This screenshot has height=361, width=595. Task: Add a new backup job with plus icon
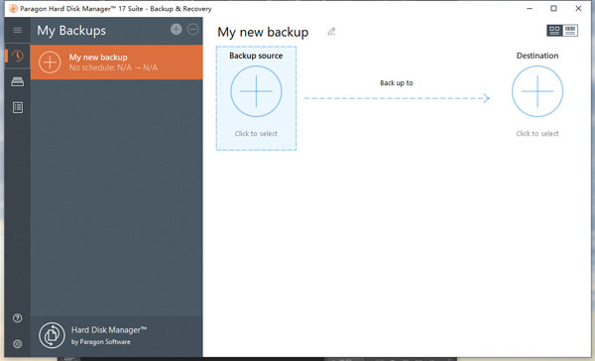[x=177, y=29]
